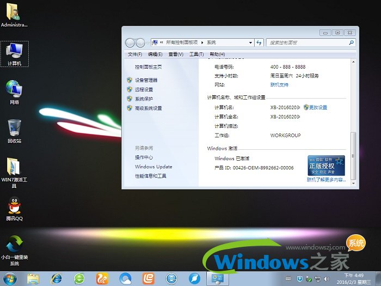
Task: Open 控制面板主页 link
Action: click(148, 67)
